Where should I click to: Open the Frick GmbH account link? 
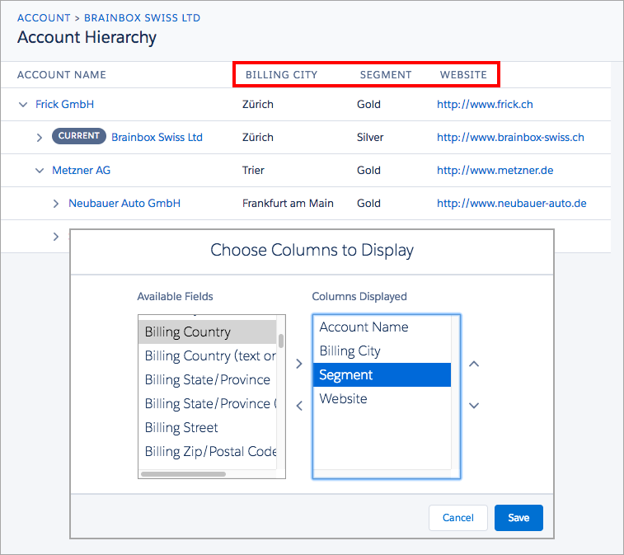click(64, 105)
